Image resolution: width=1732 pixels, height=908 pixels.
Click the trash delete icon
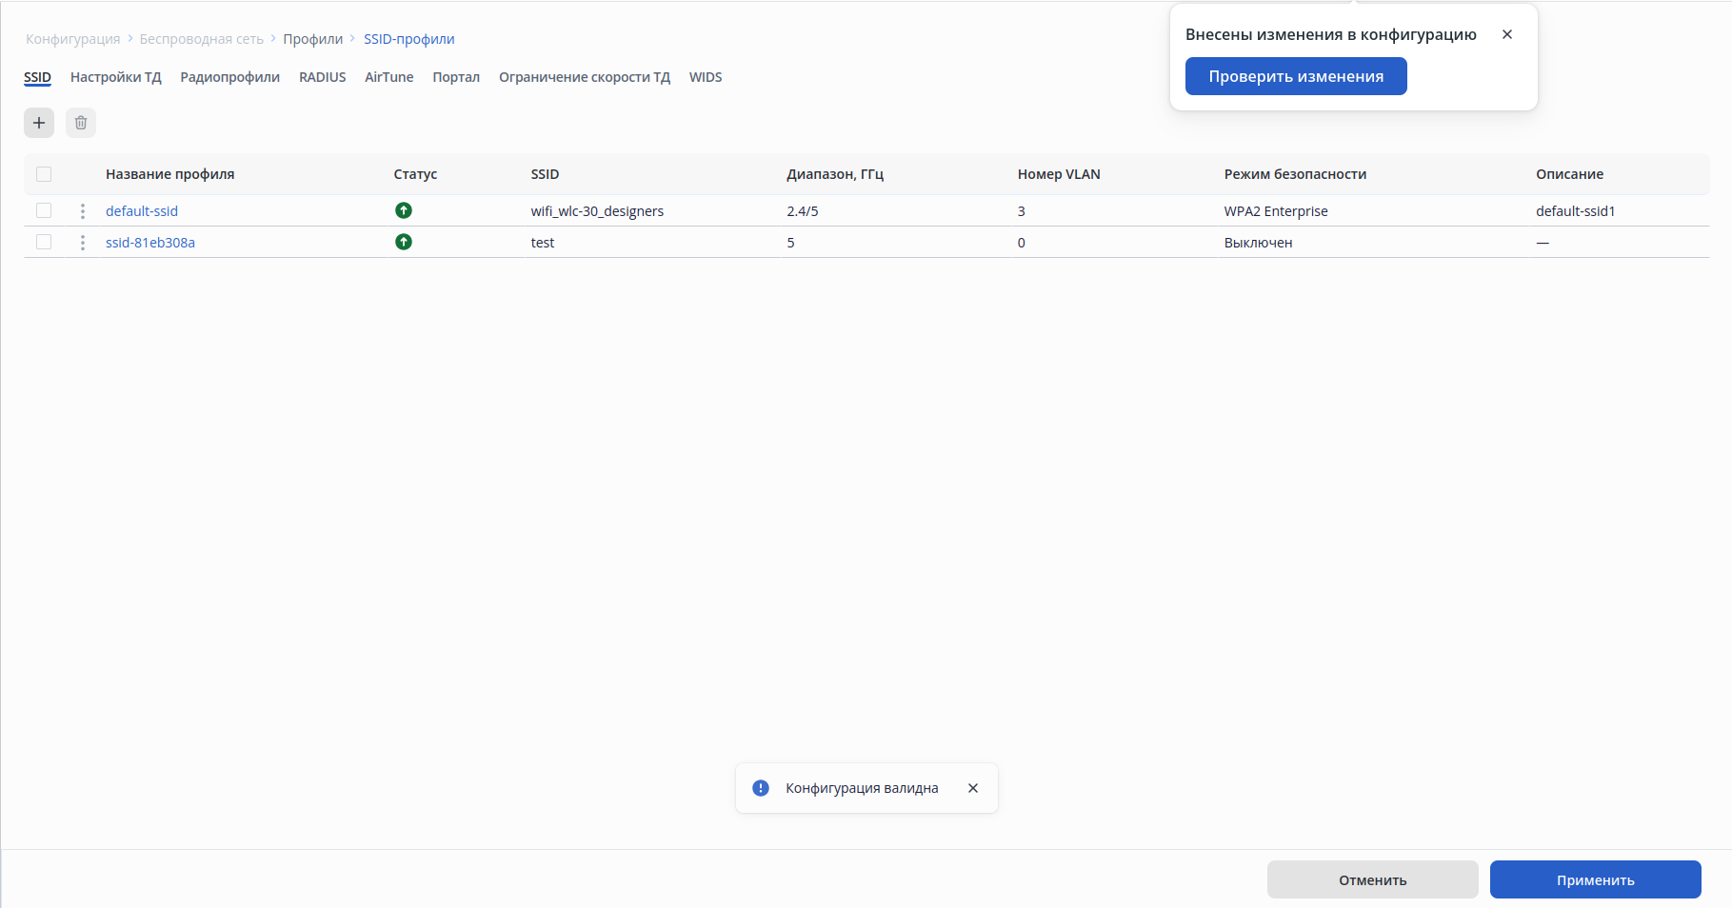pos(81,123)
